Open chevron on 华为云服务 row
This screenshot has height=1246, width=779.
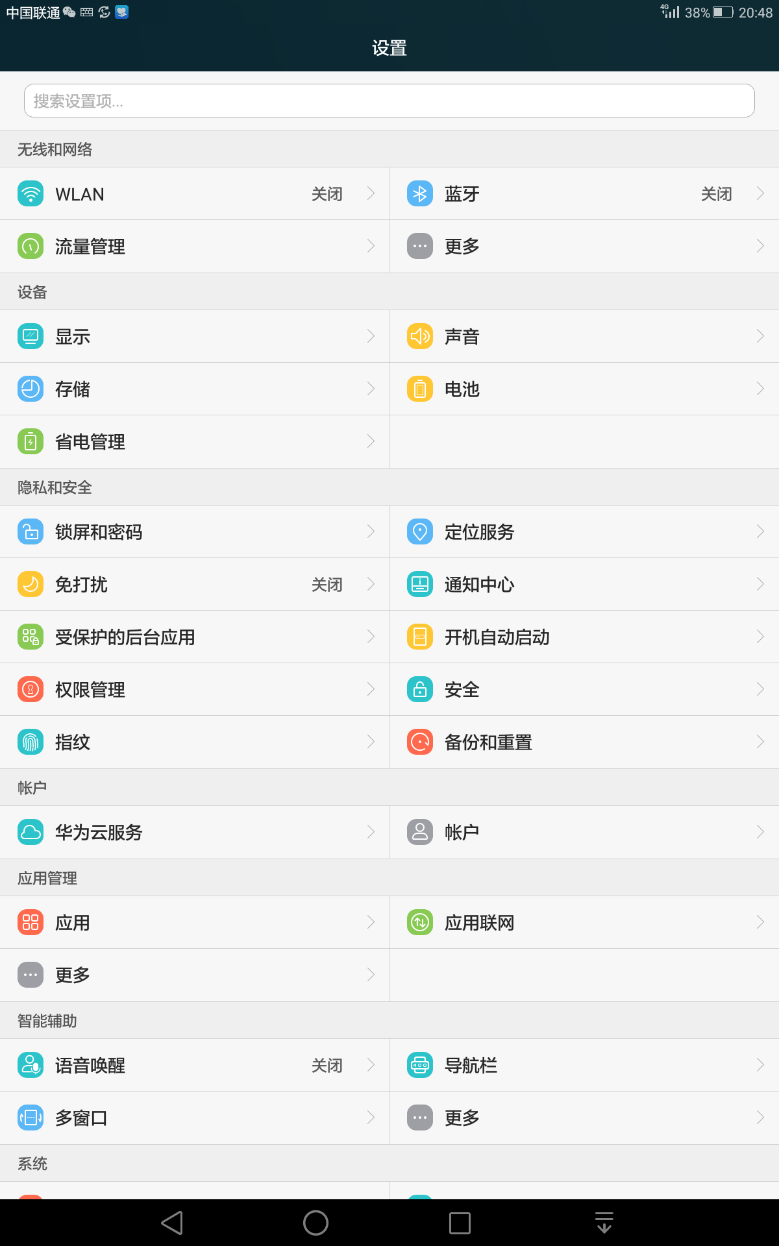371,832
